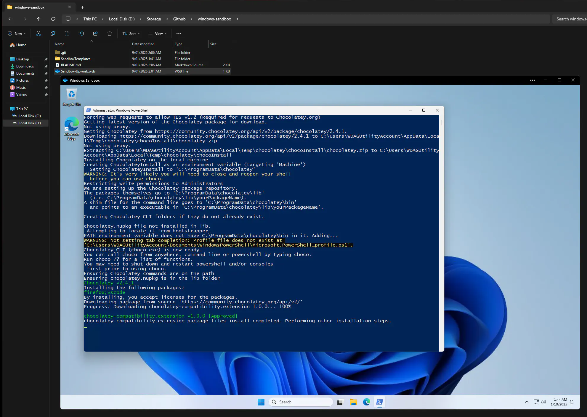This screenshot has width=587, height=417.
Task: Expand the View options dropdown
Action: tap(157, 33)
